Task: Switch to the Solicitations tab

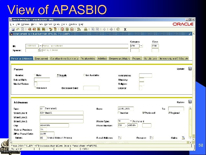Action: (x=150, y=59)
